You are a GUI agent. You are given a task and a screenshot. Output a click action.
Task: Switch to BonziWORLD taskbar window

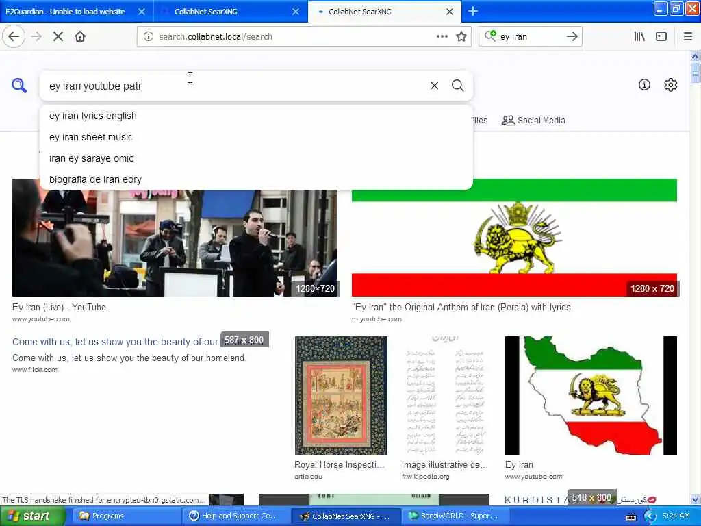coord(455,516)
